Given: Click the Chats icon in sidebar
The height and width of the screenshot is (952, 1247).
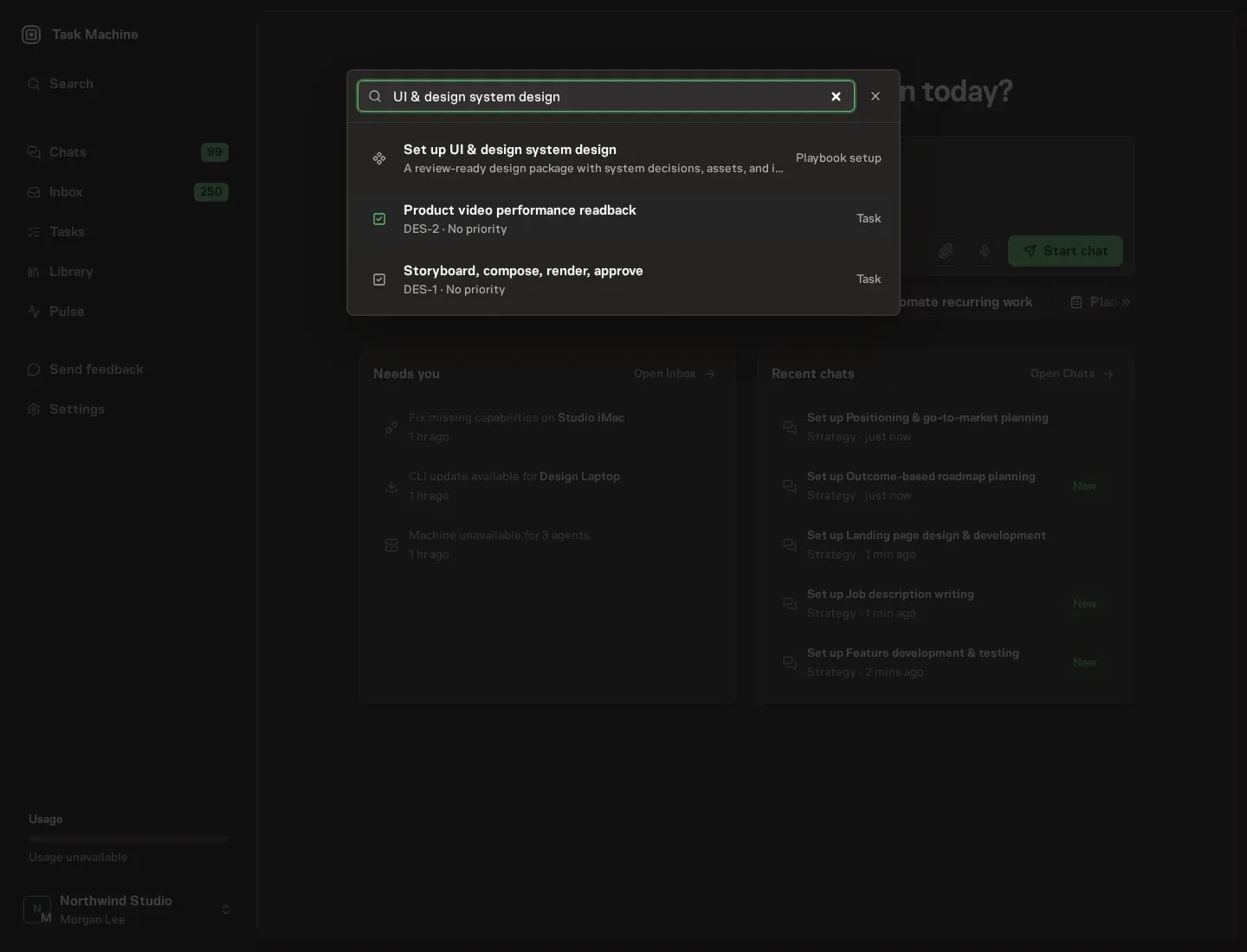Looking at the screenshot, I should tap(34, 152).
